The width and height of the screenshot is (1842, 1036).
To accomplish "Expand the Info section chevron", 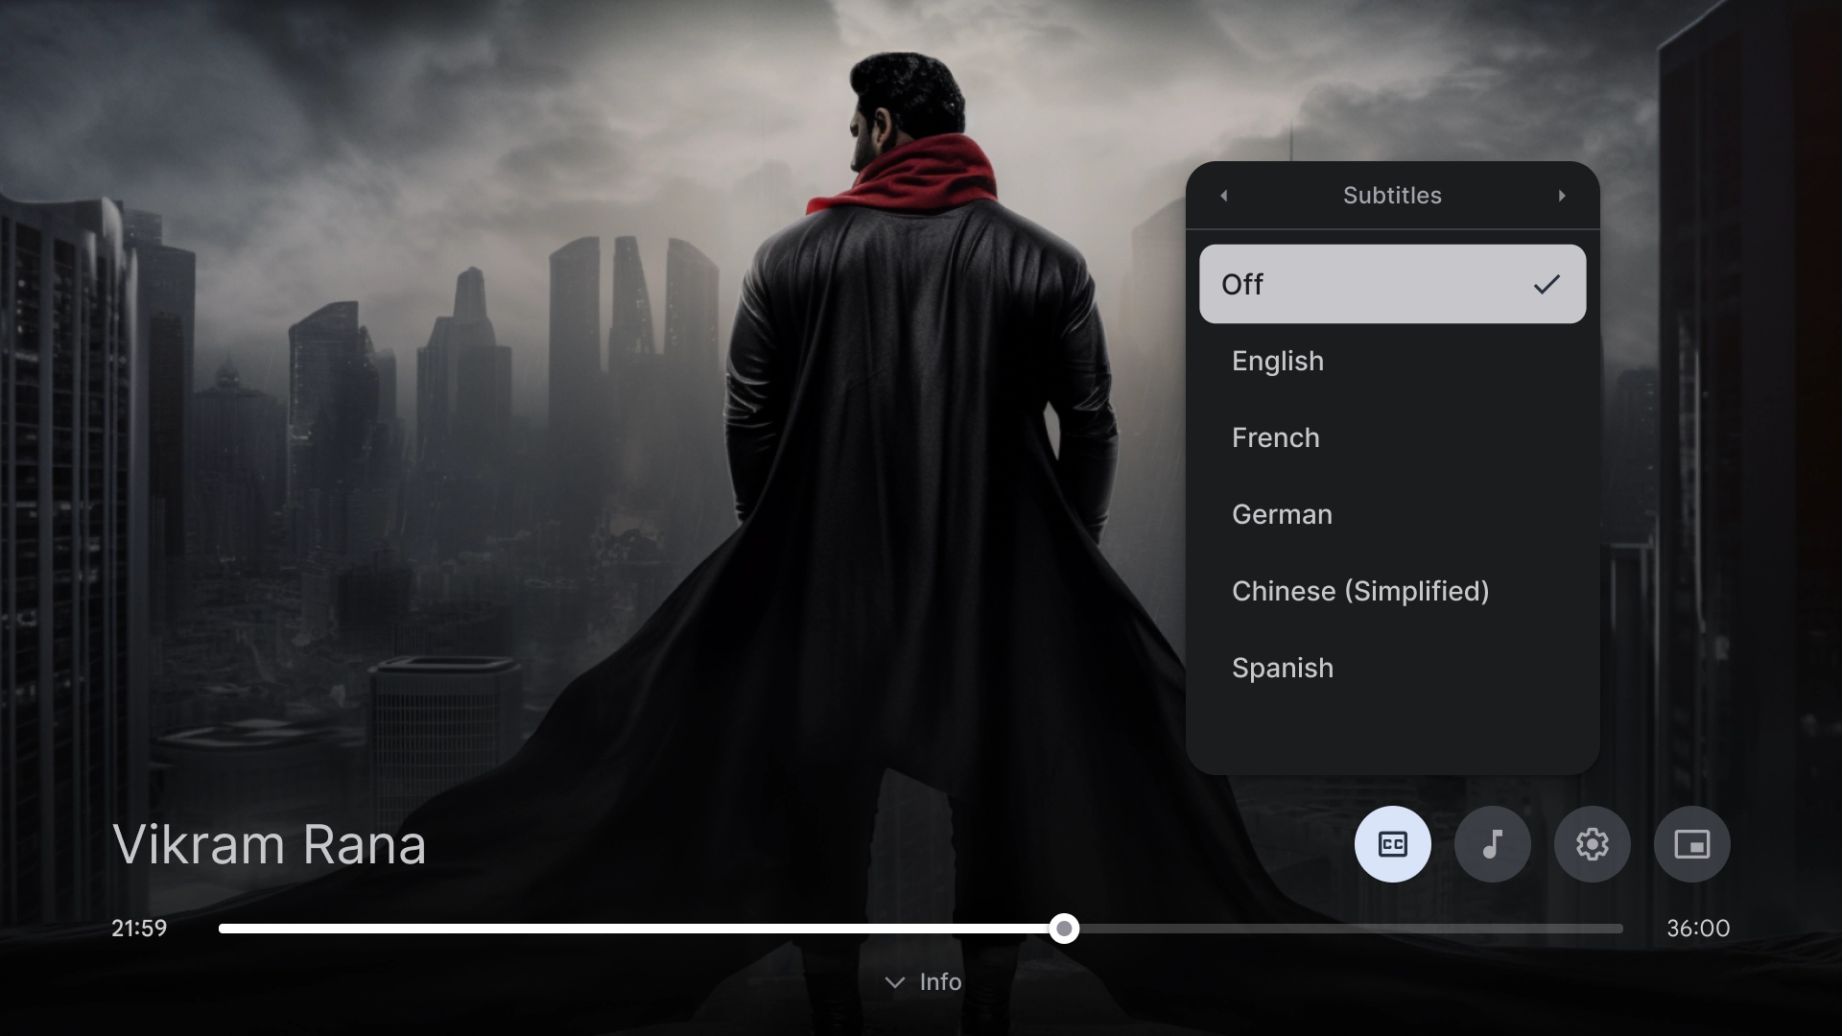I will point(894,983).
